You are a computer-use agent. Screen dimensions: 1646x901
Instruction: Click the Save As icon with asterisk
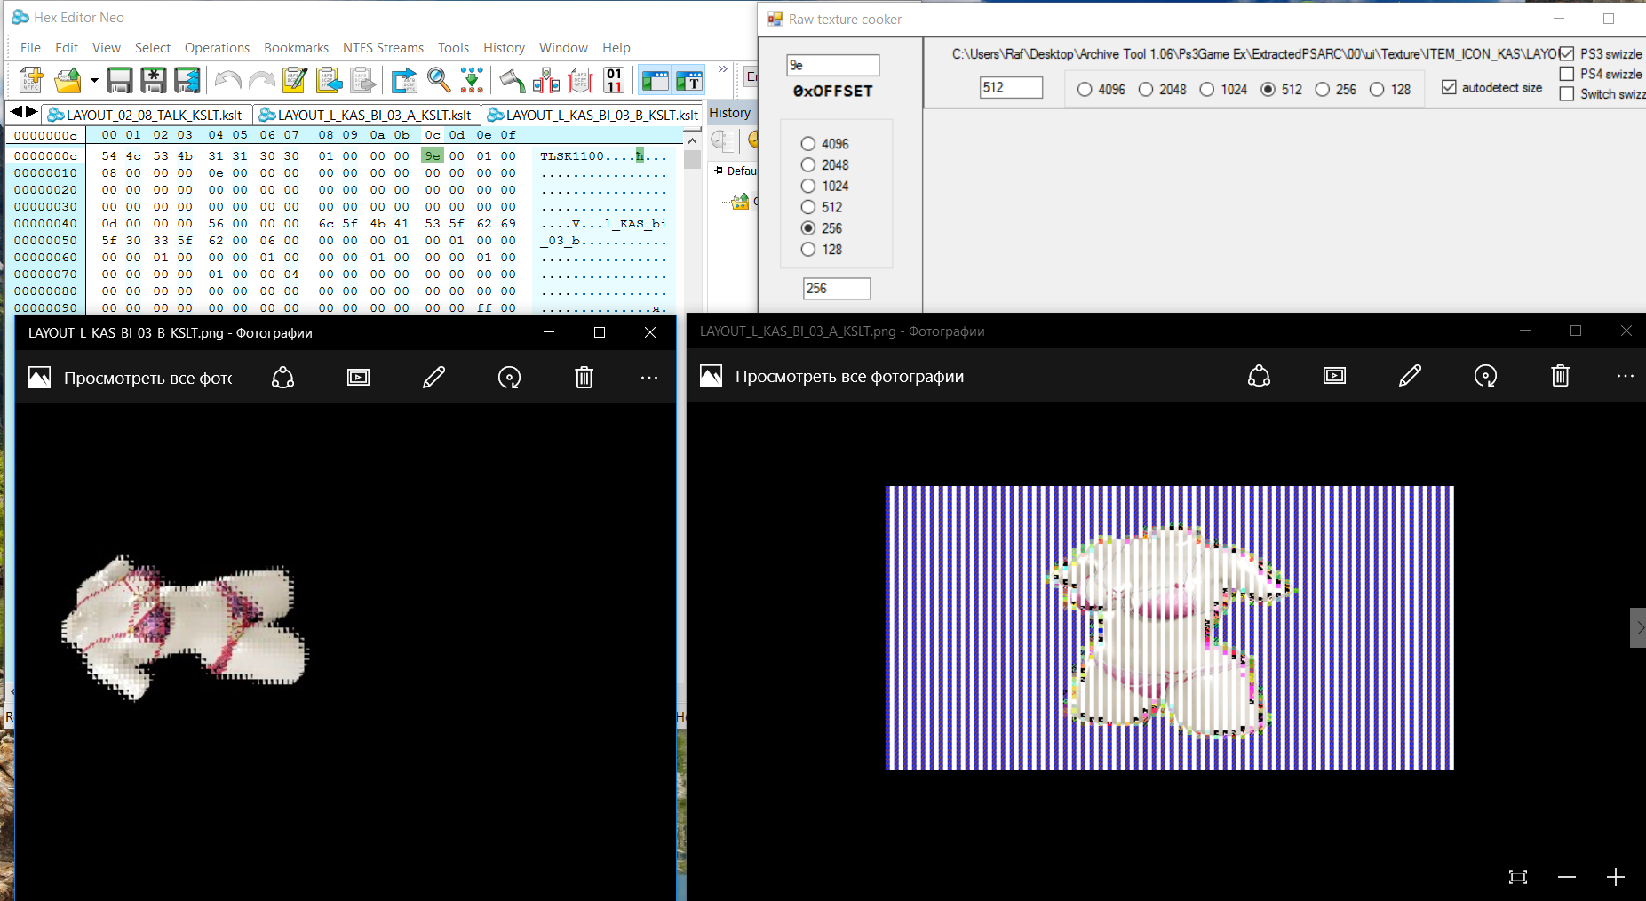[153, 80]
